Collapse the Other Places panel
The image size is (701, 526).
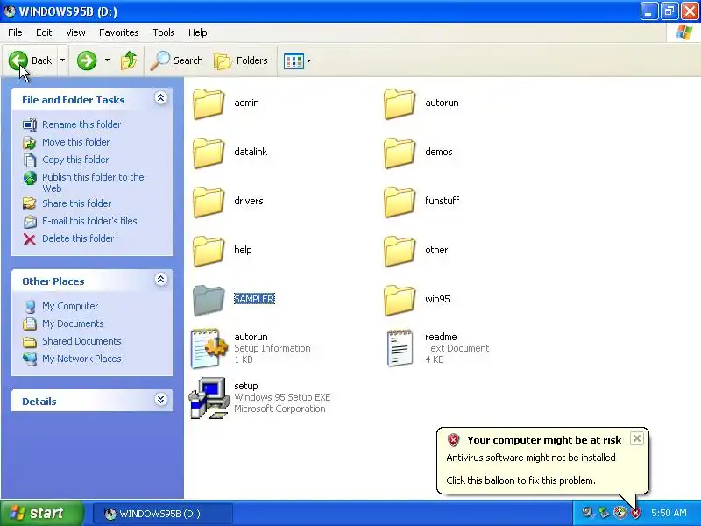pos(160,280)
